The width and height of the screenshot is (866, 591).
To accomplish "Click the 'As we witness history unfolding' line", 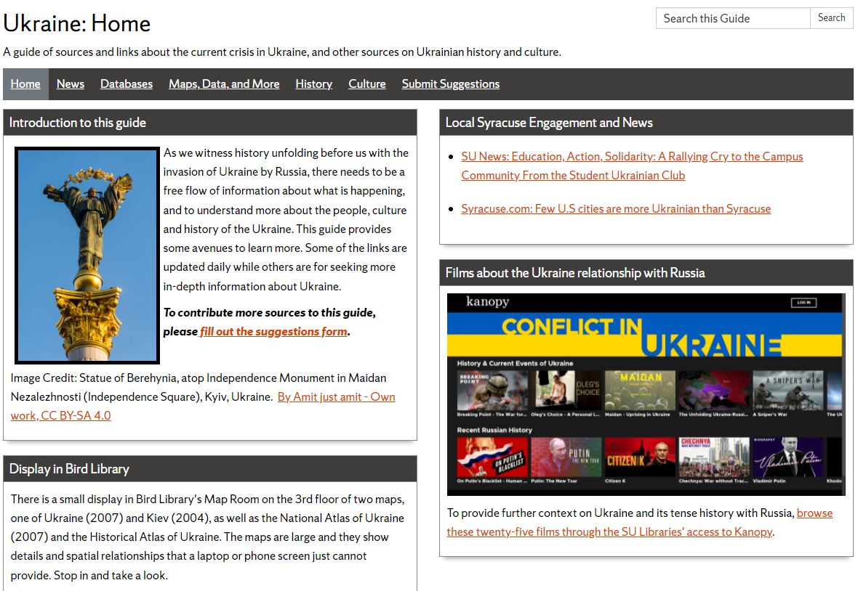I will [x=286, y=152].
